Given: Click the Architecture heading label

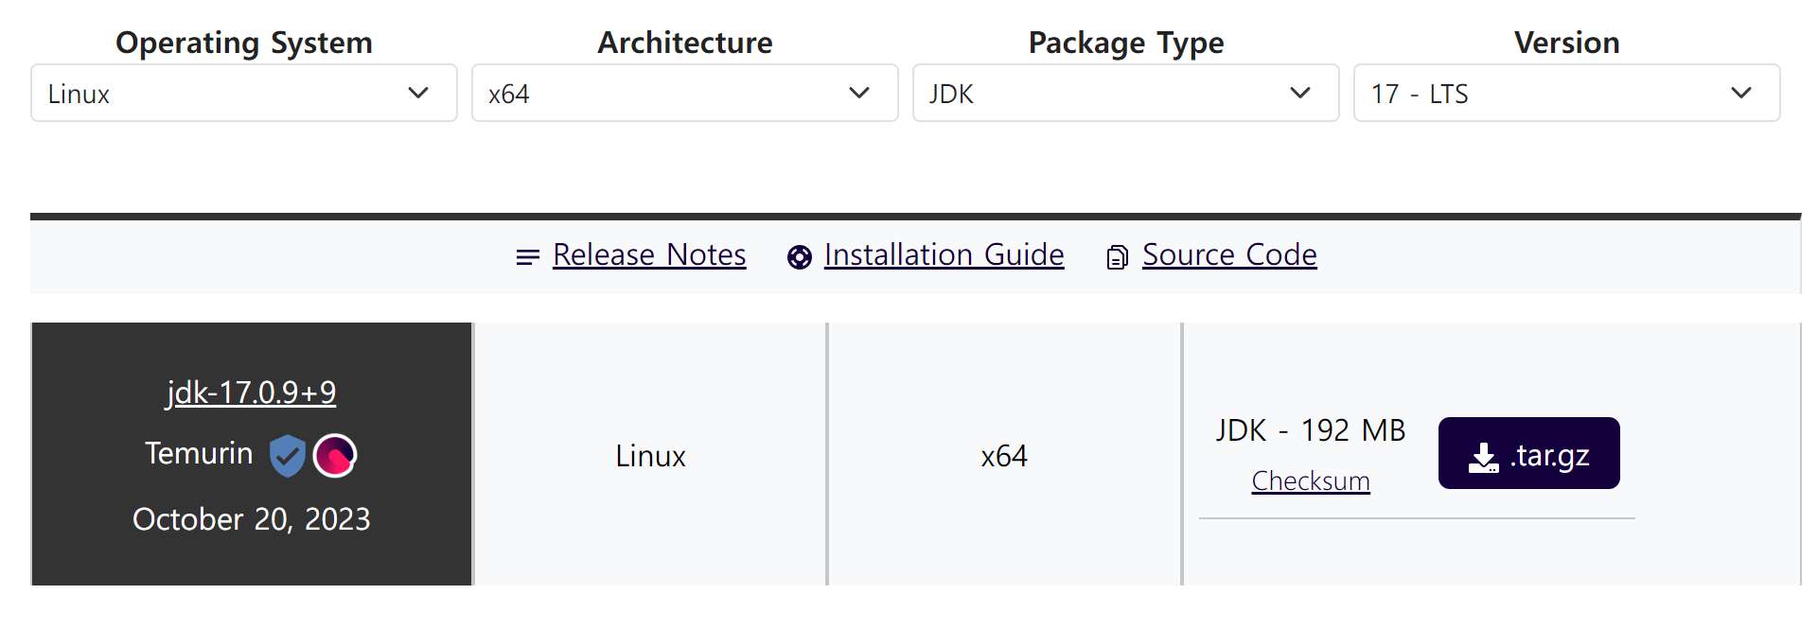Looking at the screenshot, I should pos(685,43).
